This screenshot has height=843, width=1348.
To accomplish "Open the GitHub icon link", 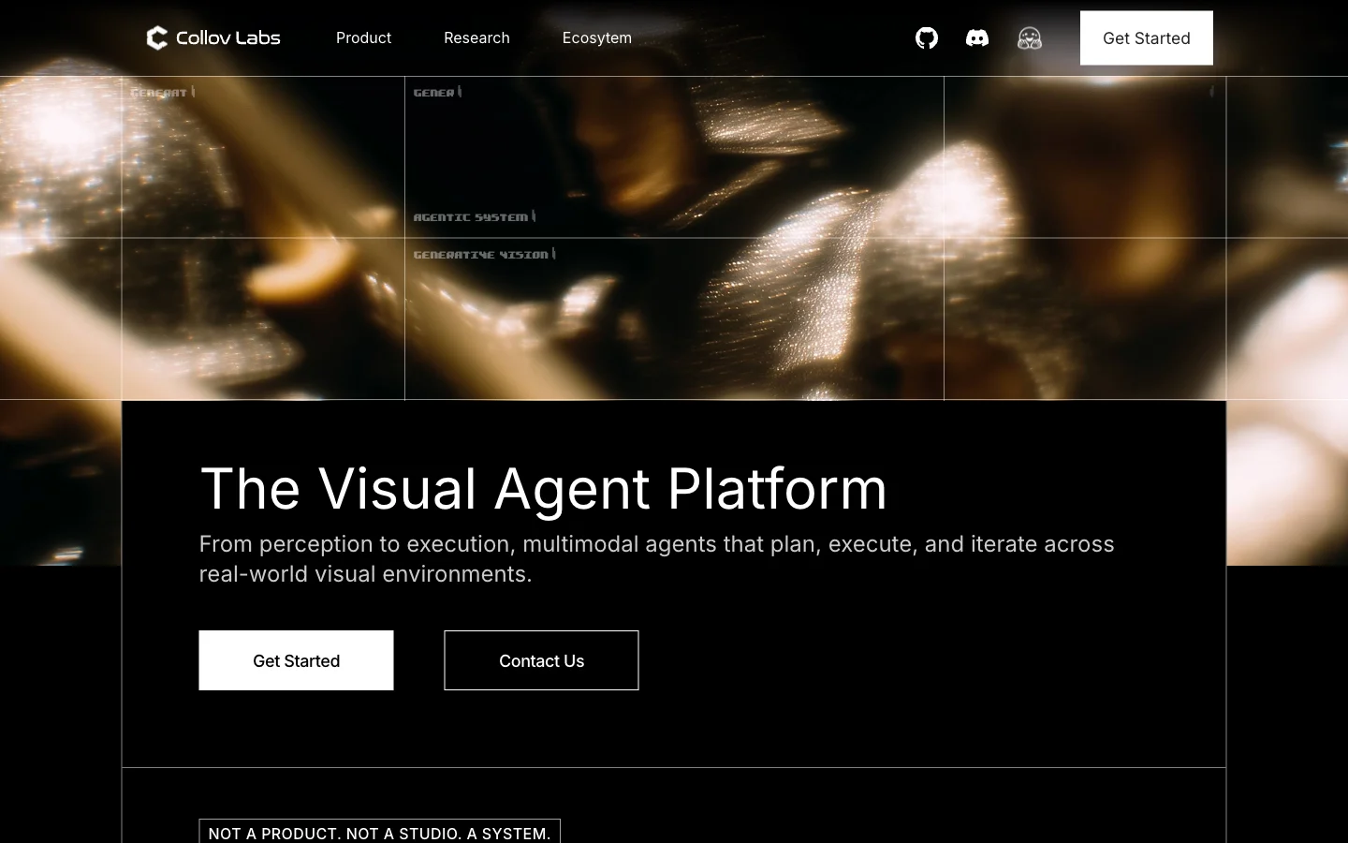I will (x=927, y=37).
